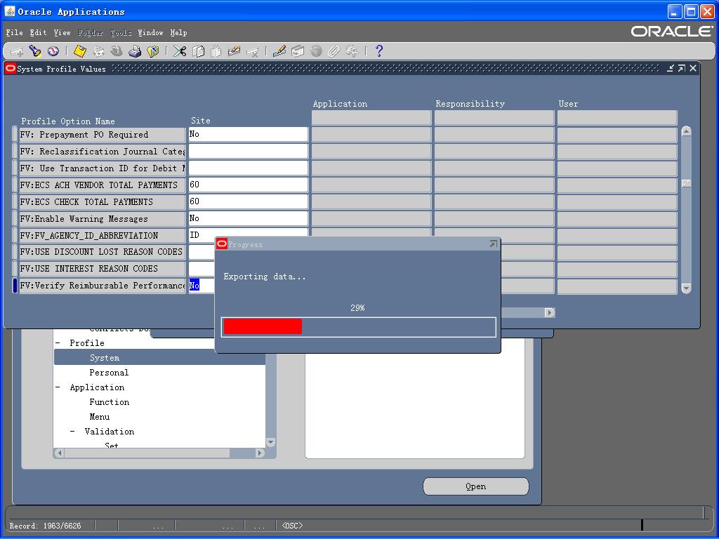Click the Window Help question mark icon
Viewport: 719px width, 539px height.
tap(378, 51)
